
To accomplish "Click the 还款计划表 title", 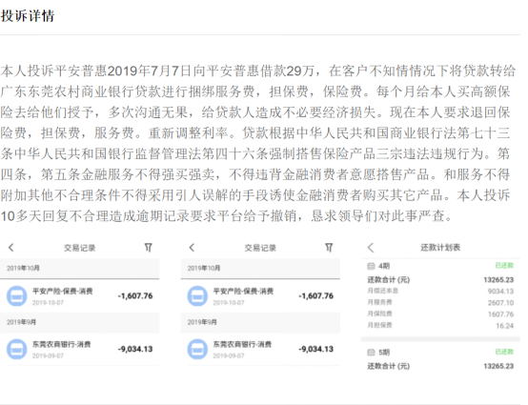I will tap(440, 248).
